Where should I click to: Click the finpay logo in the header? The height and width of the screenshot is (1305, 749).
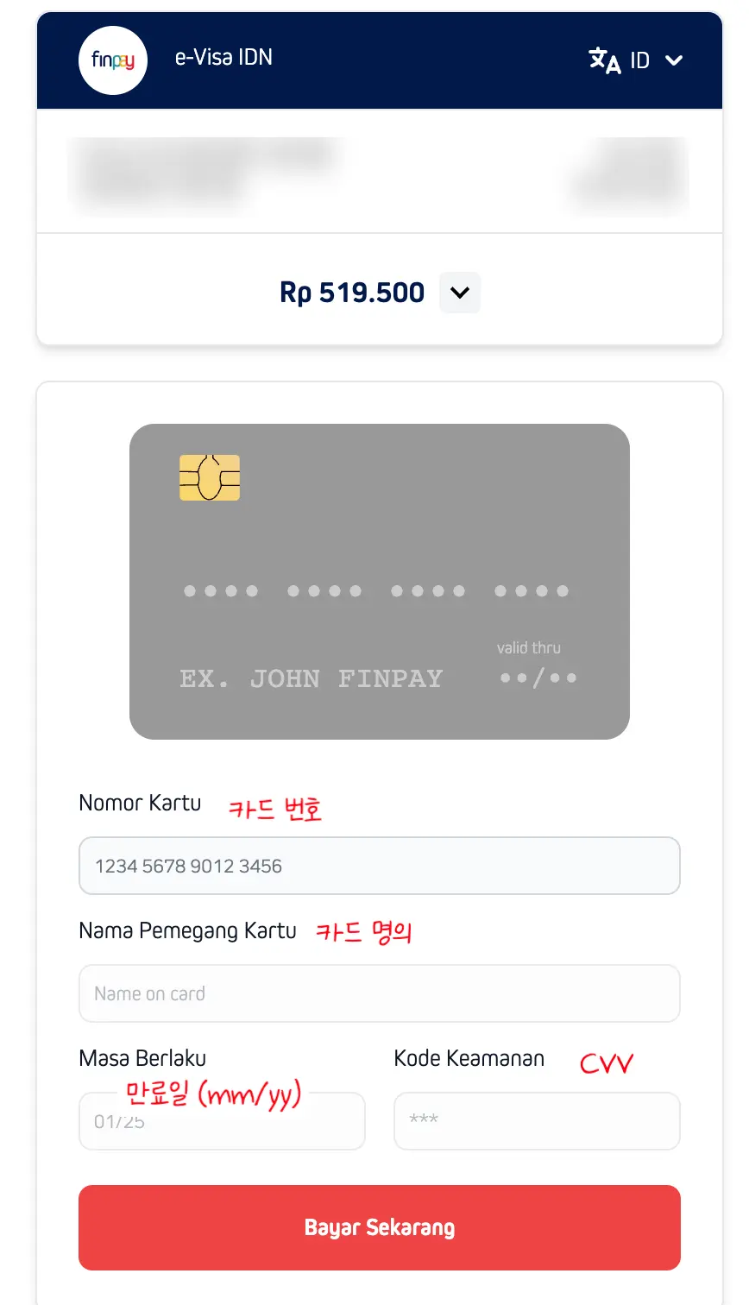(113, 60)
